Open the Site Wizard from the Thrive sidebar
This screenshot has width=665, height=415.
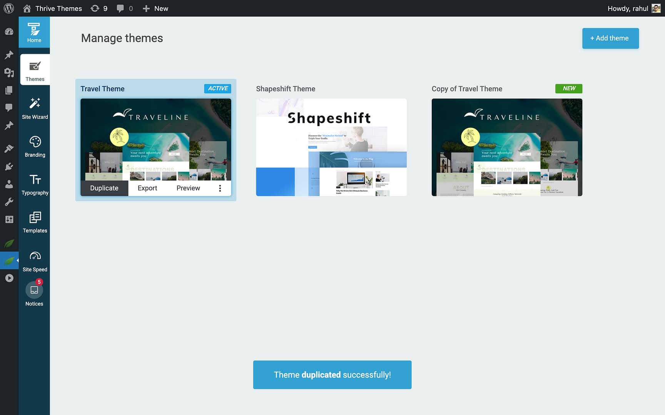(x=35, y=108)
